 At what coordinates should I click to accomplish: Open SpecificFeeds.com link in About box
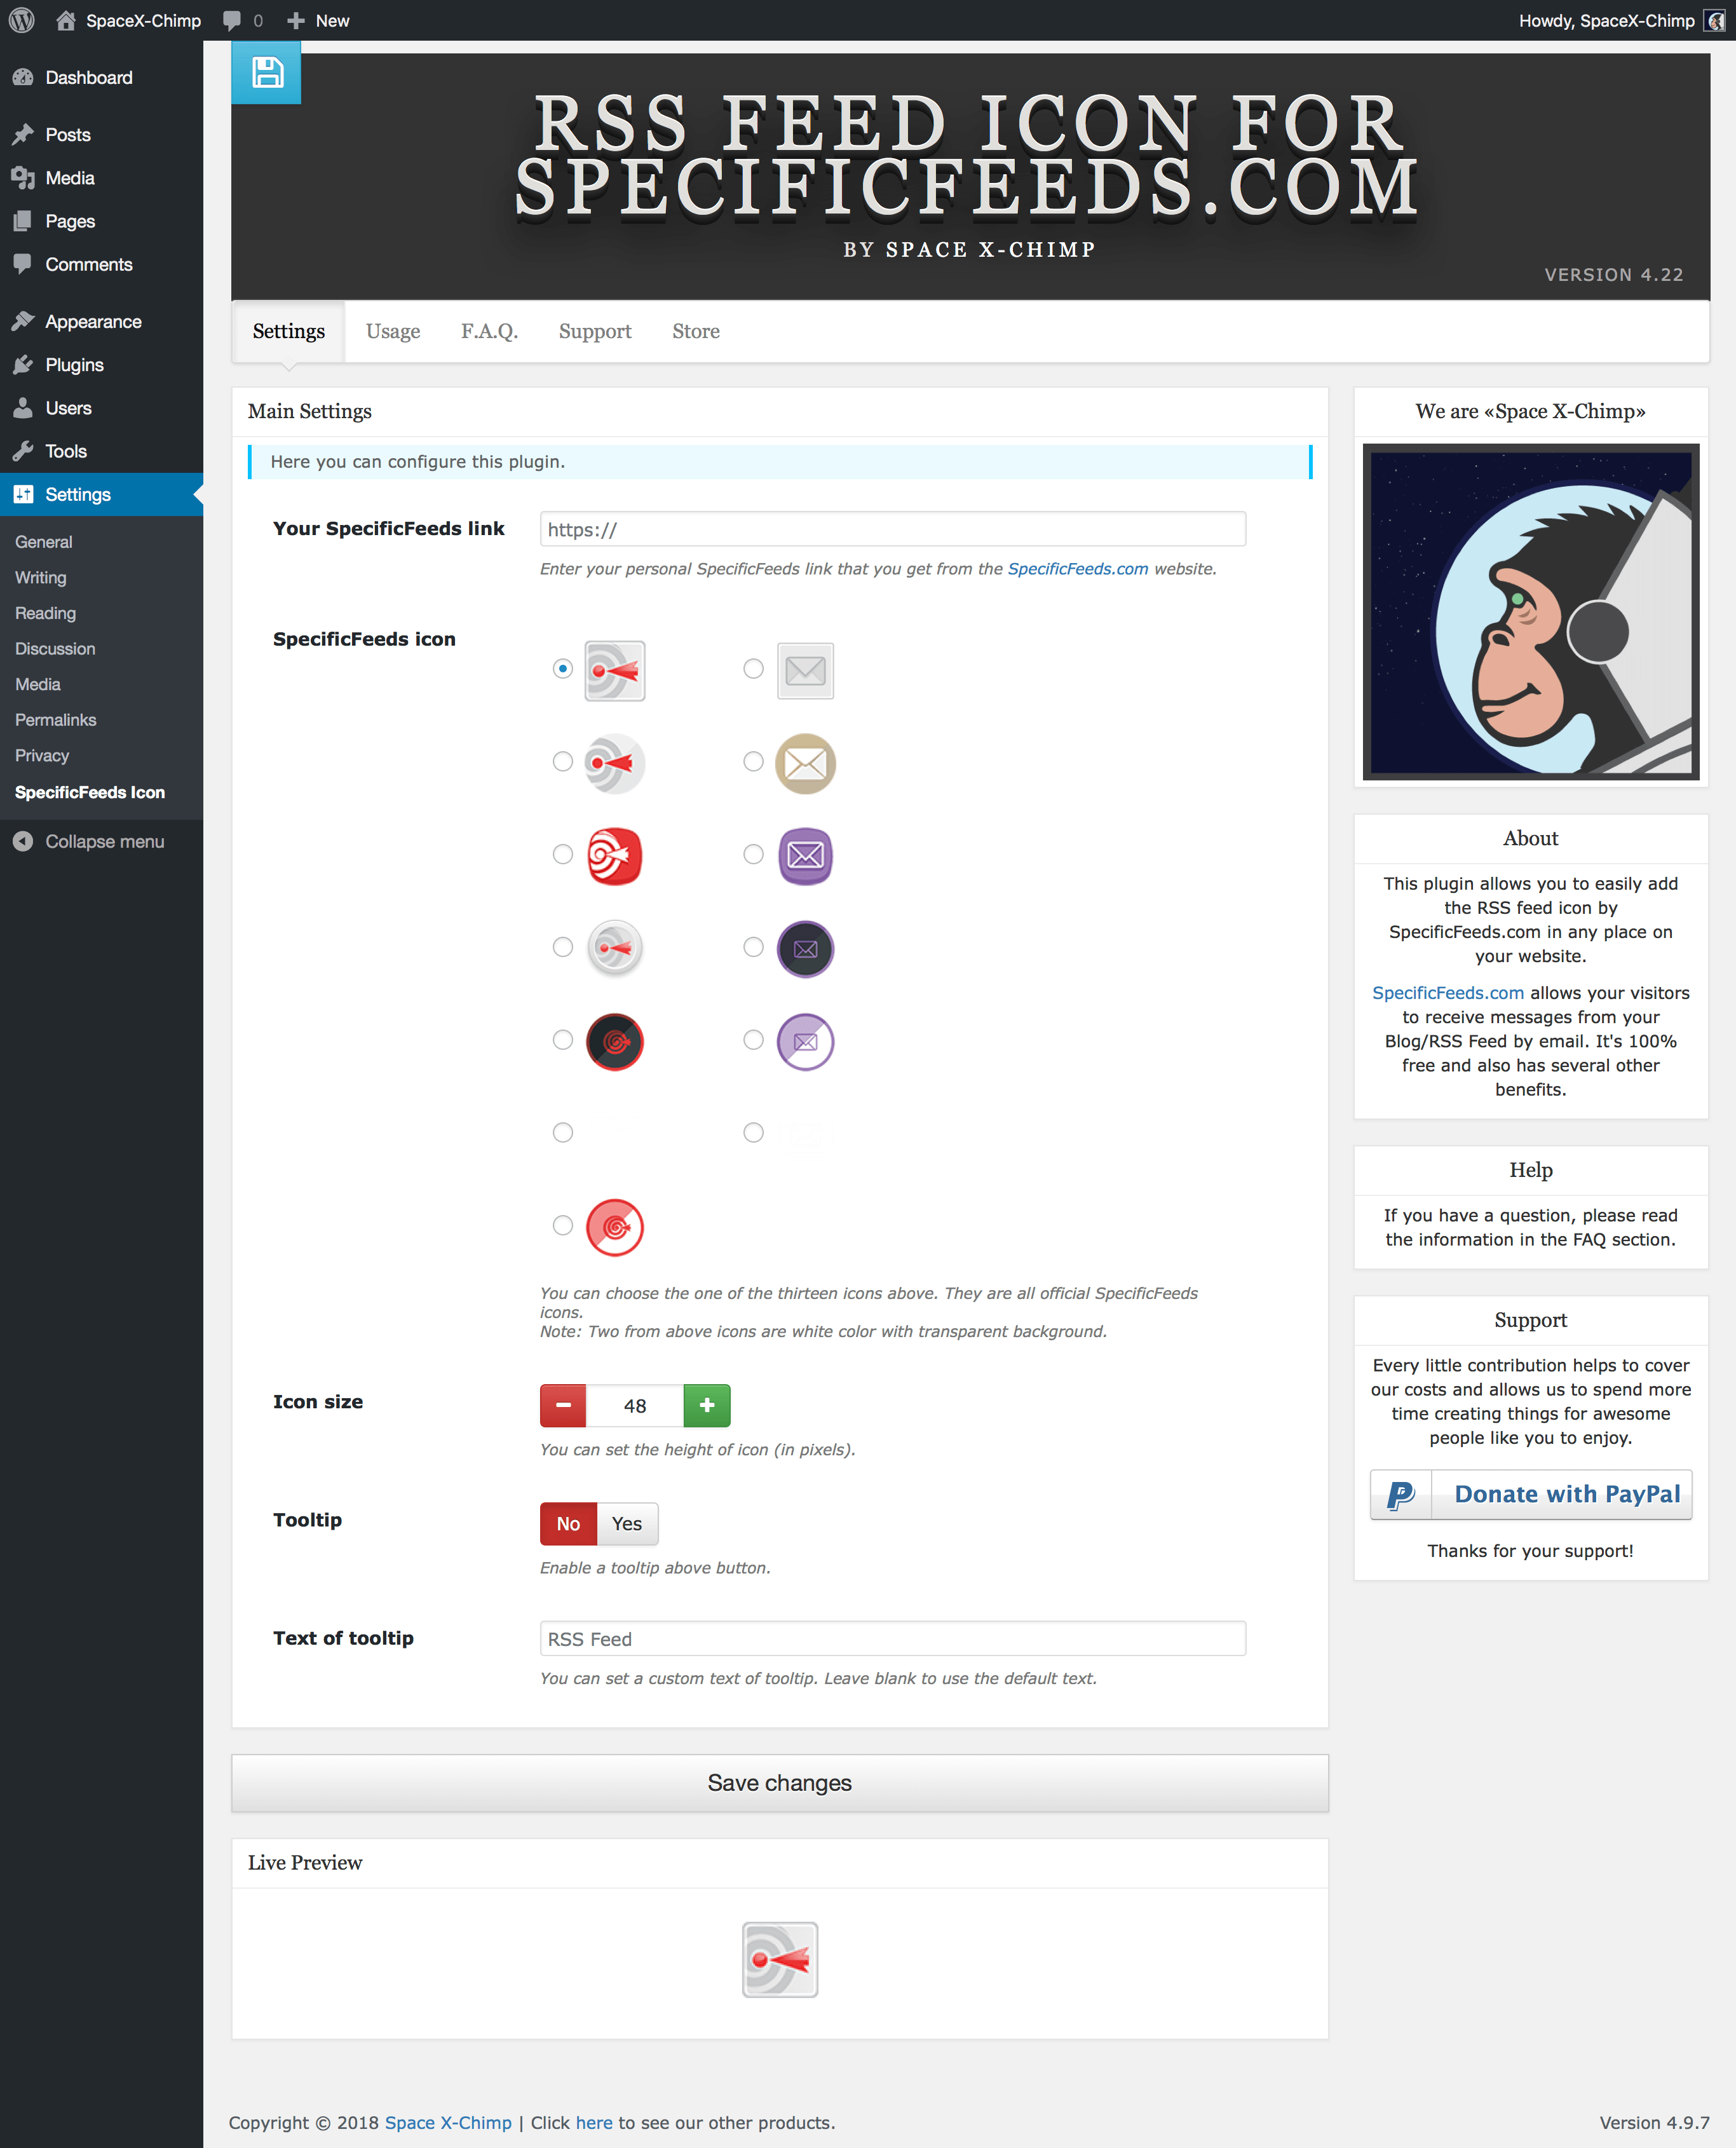click(x=1448, y=992)
